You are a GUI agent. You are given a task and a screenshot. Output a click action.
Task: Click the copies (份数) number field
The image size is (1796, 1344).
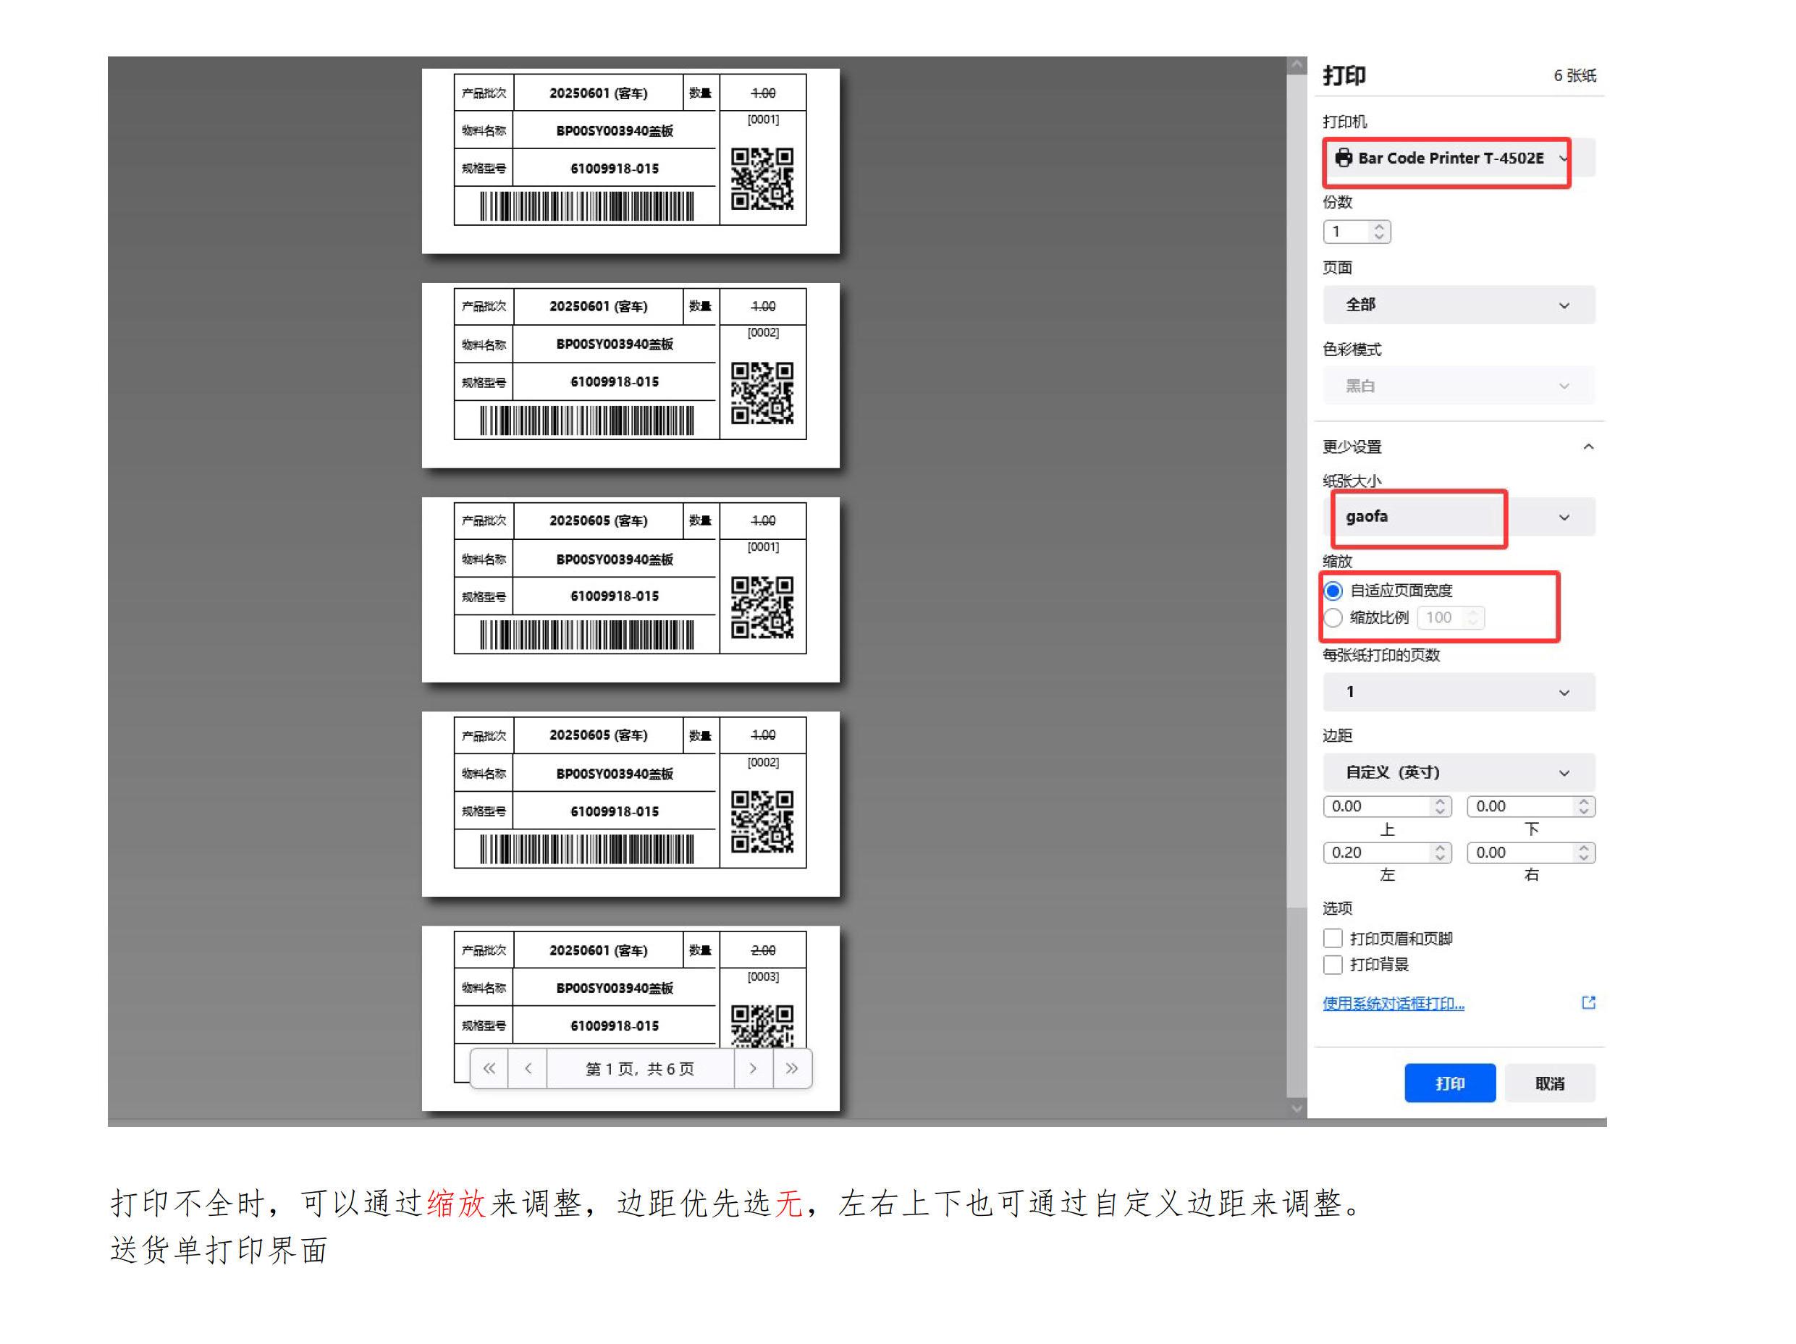[x=1357, y=232]
